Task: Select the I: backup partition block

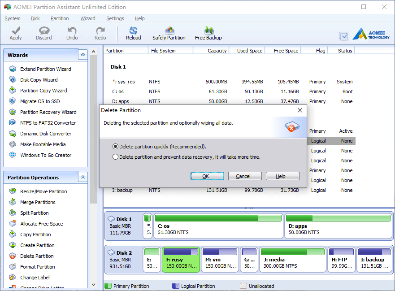Action: 374,260
